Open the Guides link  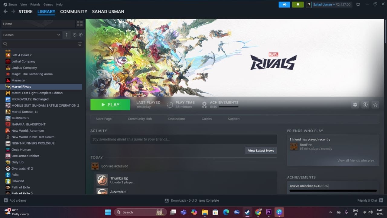point(207,119)
